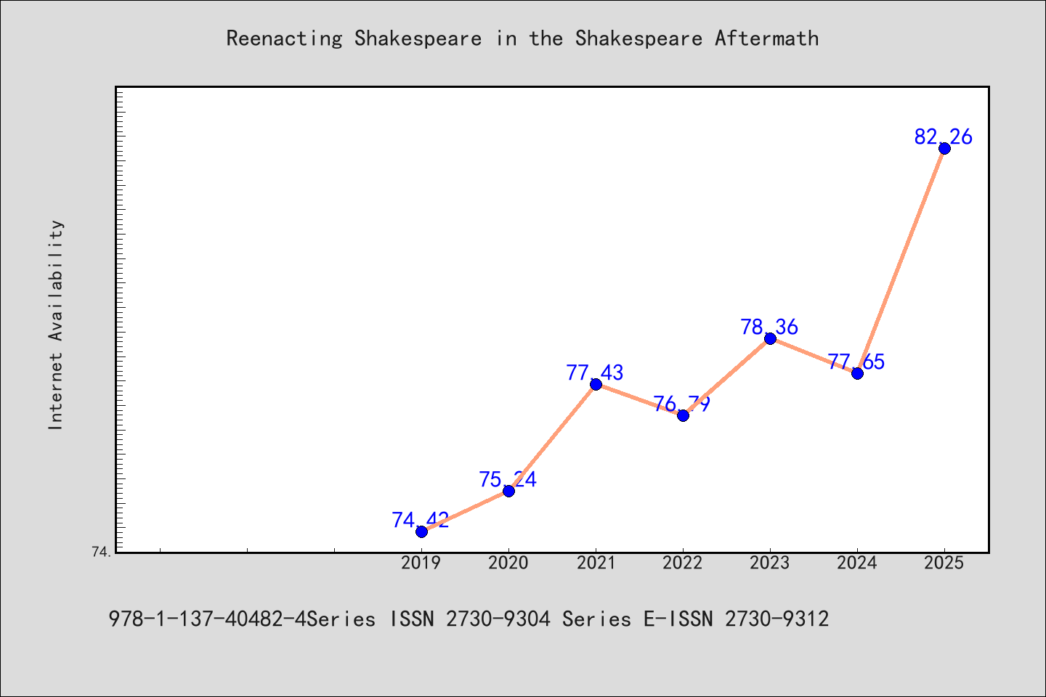Click the 75.24 data label

508,479
